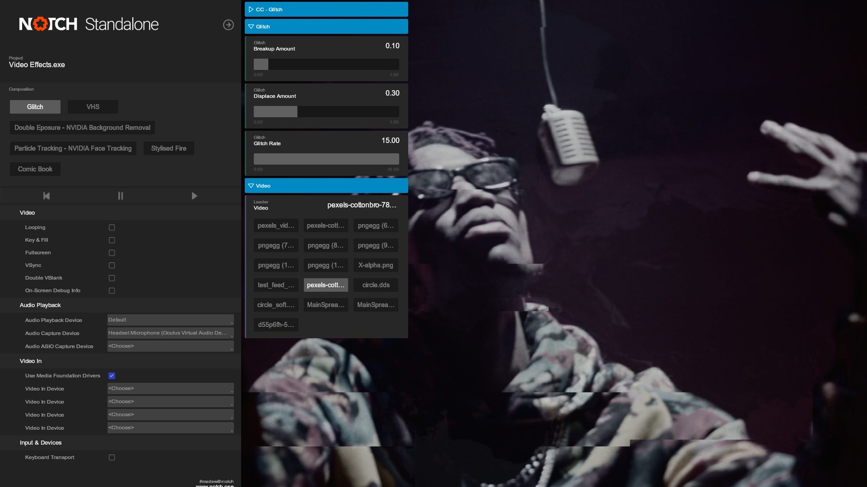Switch to the VHS composition
This screenshot has width=867, height=487.
93,107
